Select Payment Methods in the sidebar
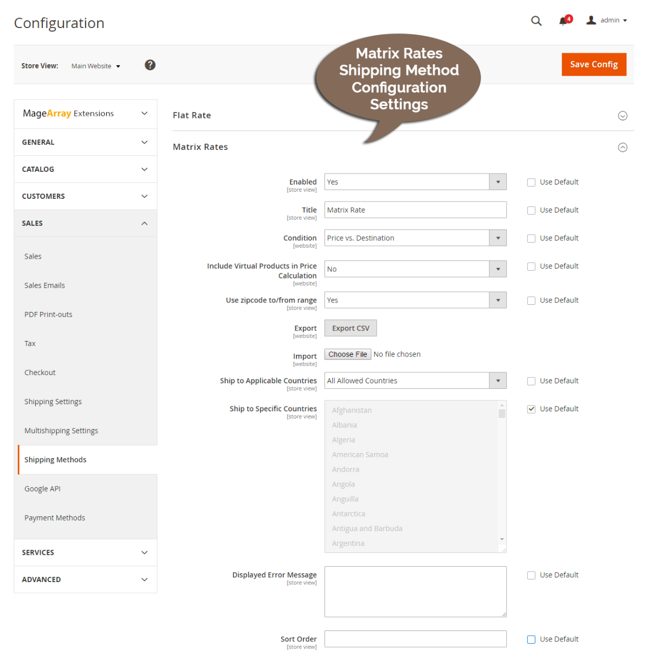 tap(54, 517)
